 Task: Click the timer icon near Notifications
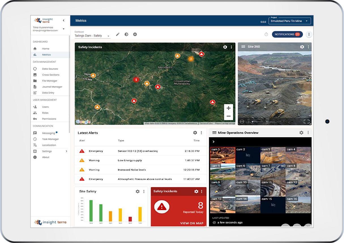pyautogui.click(x=266, y=34)
